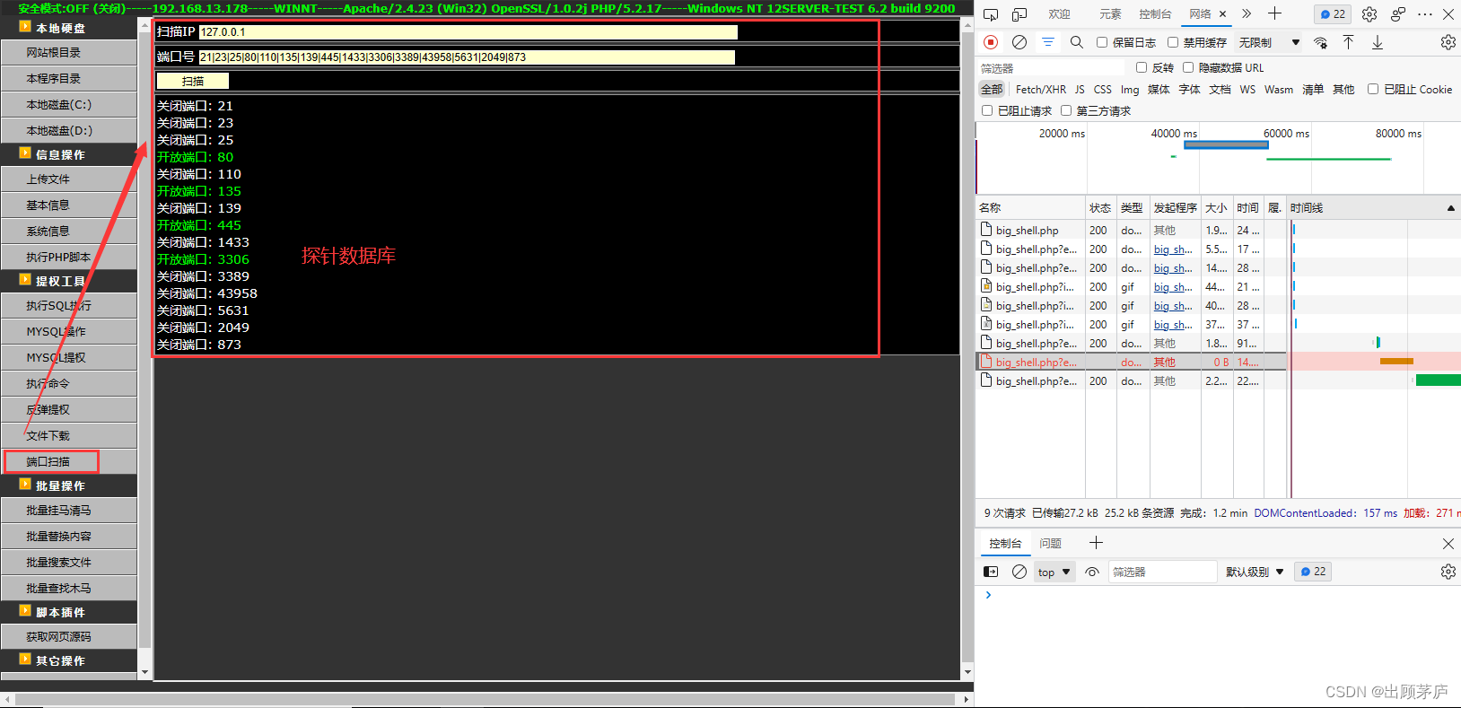
Task: Close the 网络 tab
Action: [x=1222, y=14]
